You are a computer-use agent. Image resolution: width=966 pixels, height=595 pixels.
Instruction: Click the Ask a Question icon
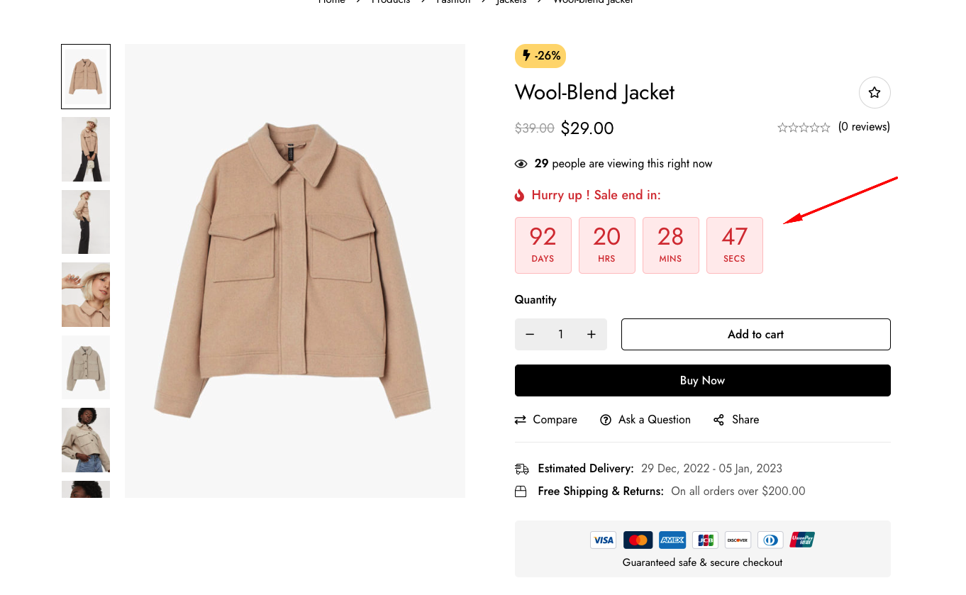pos(606,420)
